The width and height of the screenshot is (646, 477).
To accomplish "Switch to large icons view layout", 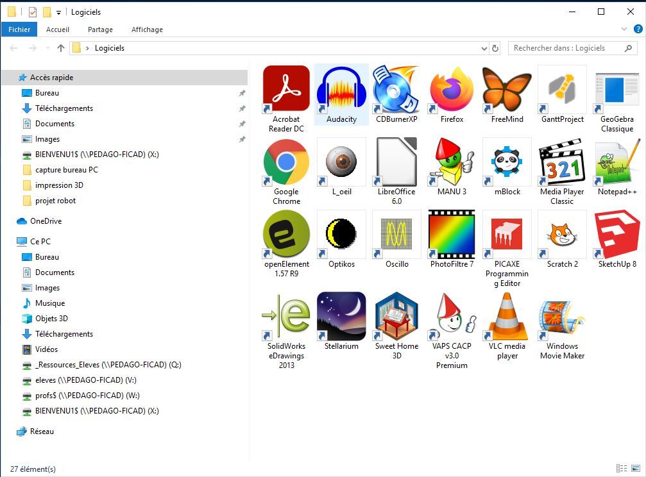I will tap(636, 469).
